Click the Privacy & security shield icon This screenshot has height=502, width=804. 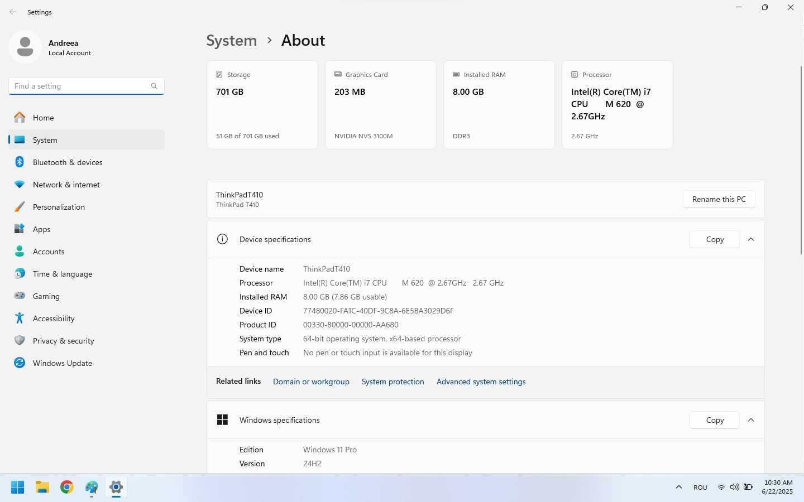[20, 341]
